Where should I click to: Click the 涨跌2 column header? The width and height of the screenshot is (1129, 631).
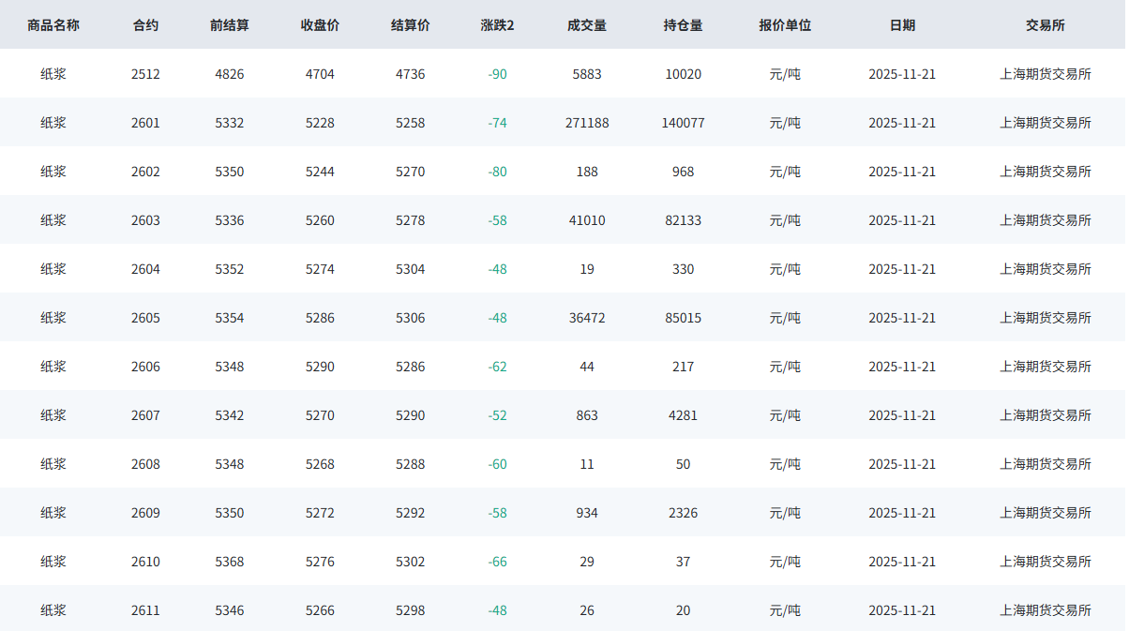click(497, 25)
